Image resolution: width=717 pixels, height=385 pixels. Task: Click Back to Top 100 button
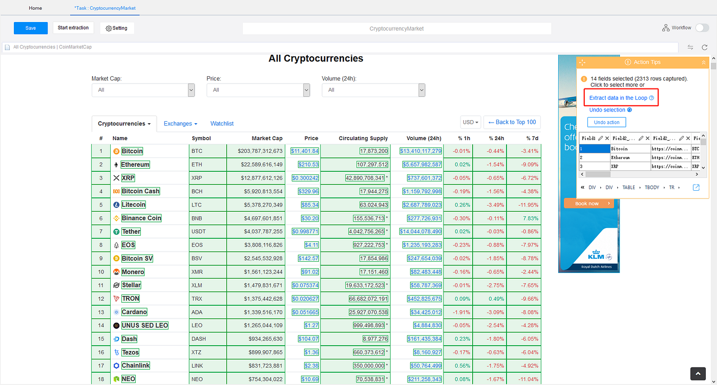tap(512, 122)
